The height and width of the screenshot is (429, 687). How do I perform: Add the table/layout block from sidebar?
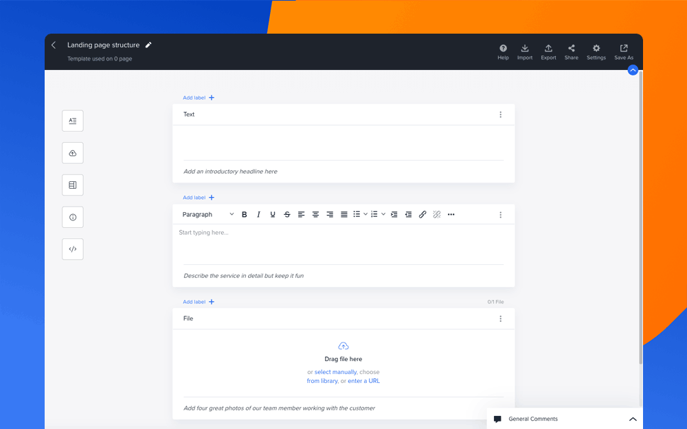pyautogui.click(x=73, y=185)
